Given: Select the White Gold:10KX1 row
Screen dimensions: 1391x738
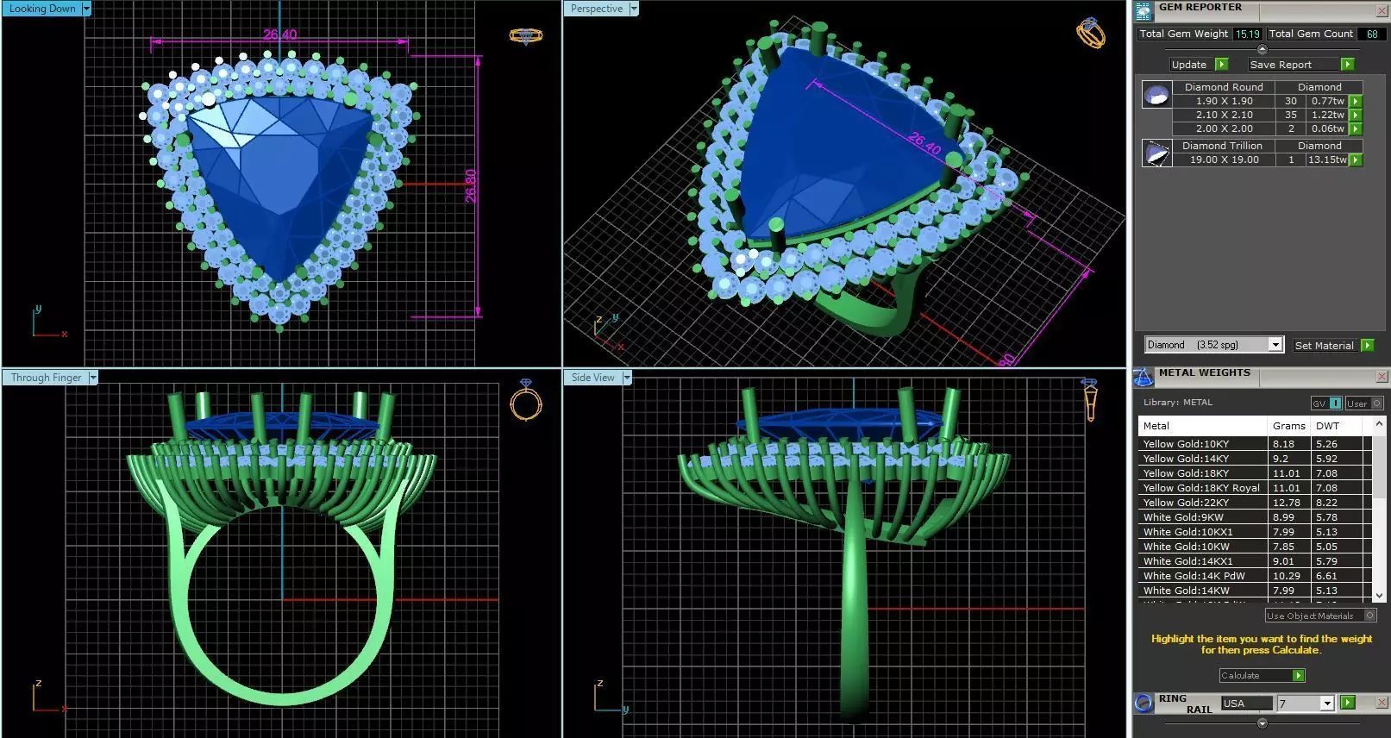Looking at the screenshot, I should point(1255,532).
